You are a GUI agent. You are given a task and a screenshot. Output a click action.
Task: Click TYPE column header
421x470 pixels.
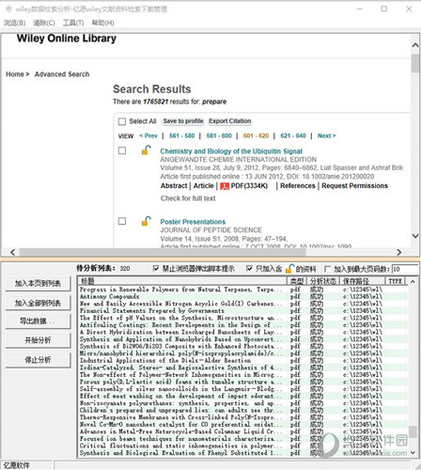[395, 281]
